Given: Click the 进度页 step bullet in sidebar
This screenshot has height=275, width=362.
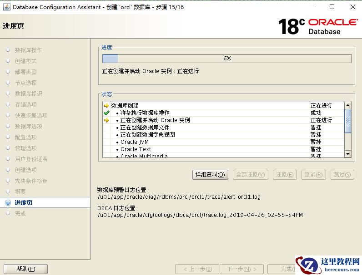Looking at the screenshot, I should click(8, 203).
